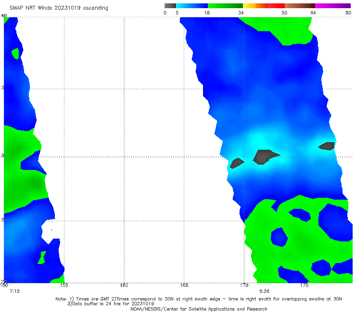The image size is (356, 312).
Task: Click the swath time label below 170 longitude
Action: [264, 291]
